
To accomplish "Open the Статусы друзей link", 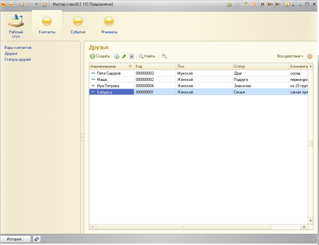I will (x=18, y=59).
